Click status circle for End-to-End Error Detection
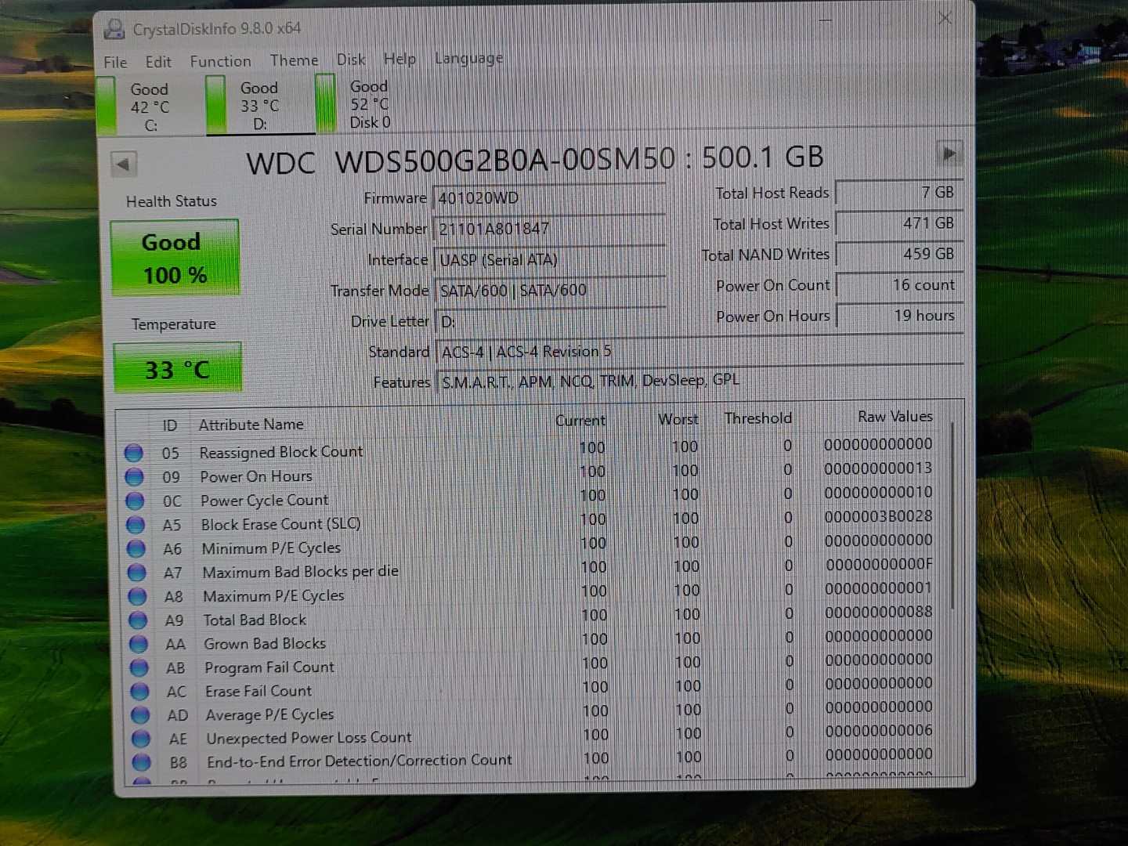Image resolution: width=1128 pixels, height=846 pixels. pyautogui.click(x=142, y=762)
